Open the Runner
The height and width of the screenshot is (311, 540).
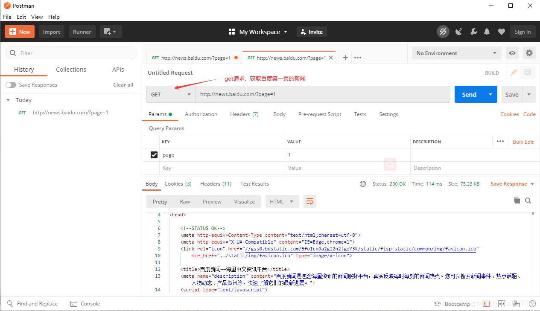click(x=82, y=32)
